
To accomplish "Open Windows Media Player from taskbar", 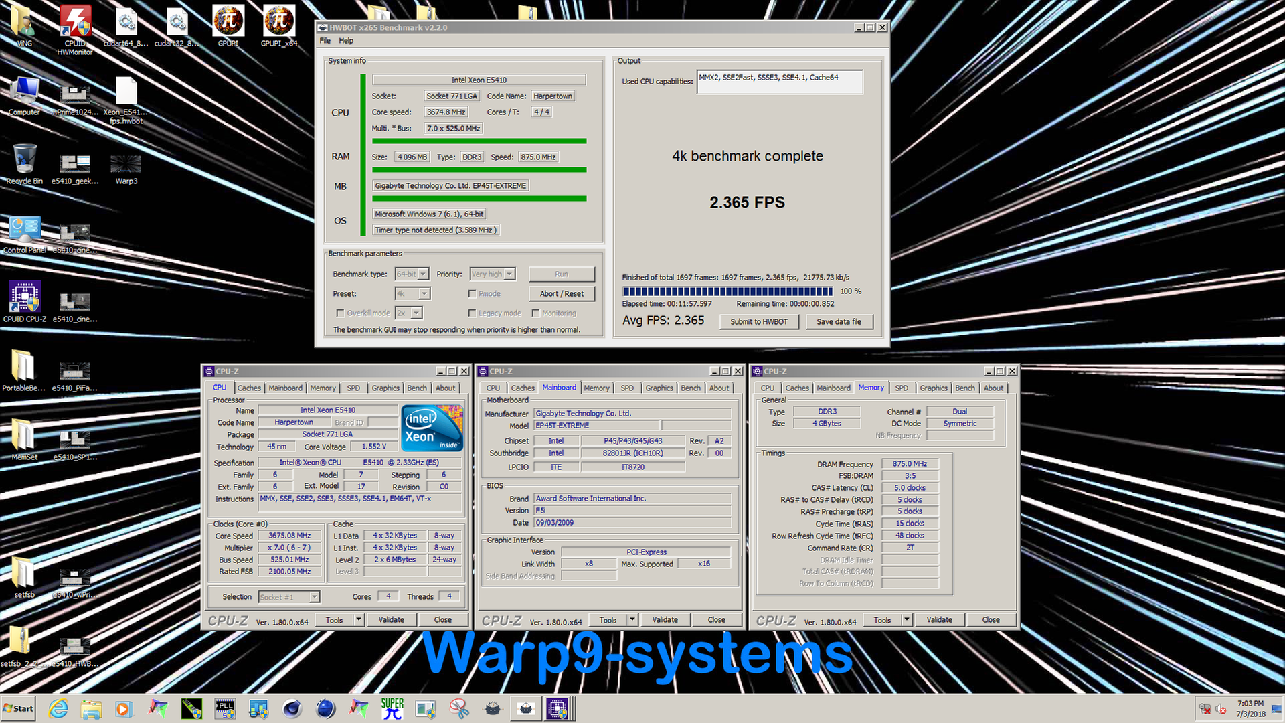I will click(124, 708).
